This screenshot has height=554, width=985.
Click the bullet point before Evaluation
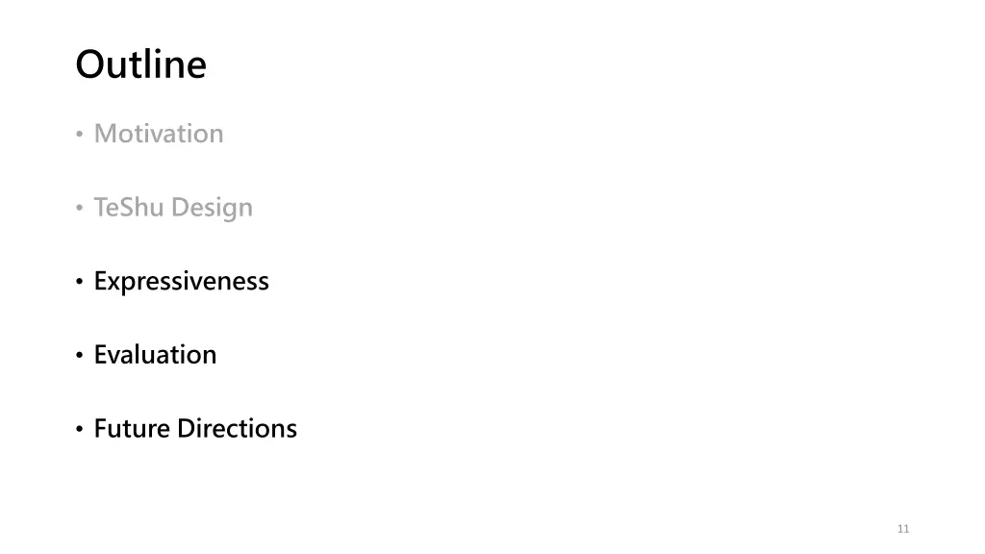(79, 355)
